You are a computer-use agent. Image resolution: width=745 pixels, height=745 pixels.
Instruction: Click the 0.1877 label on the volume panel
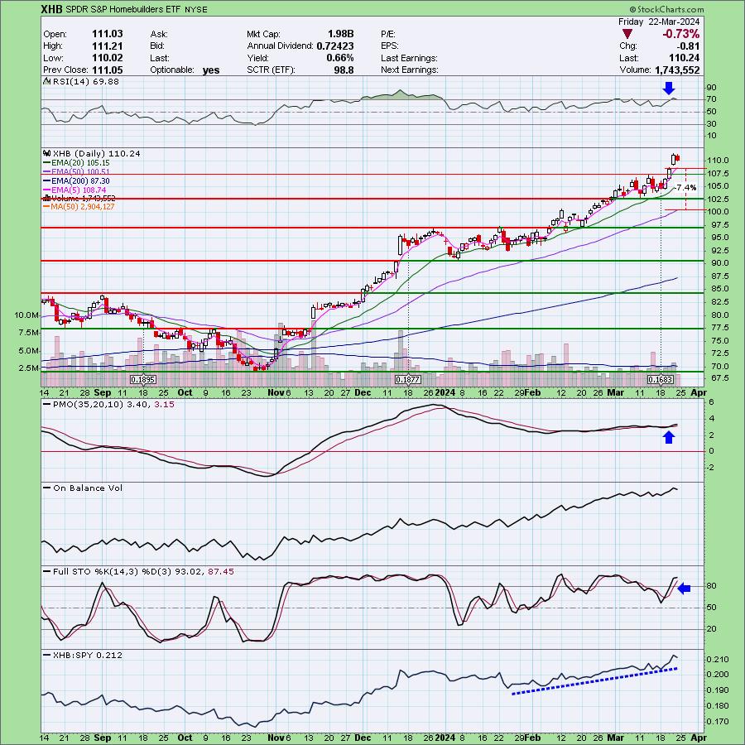point(408,380)
